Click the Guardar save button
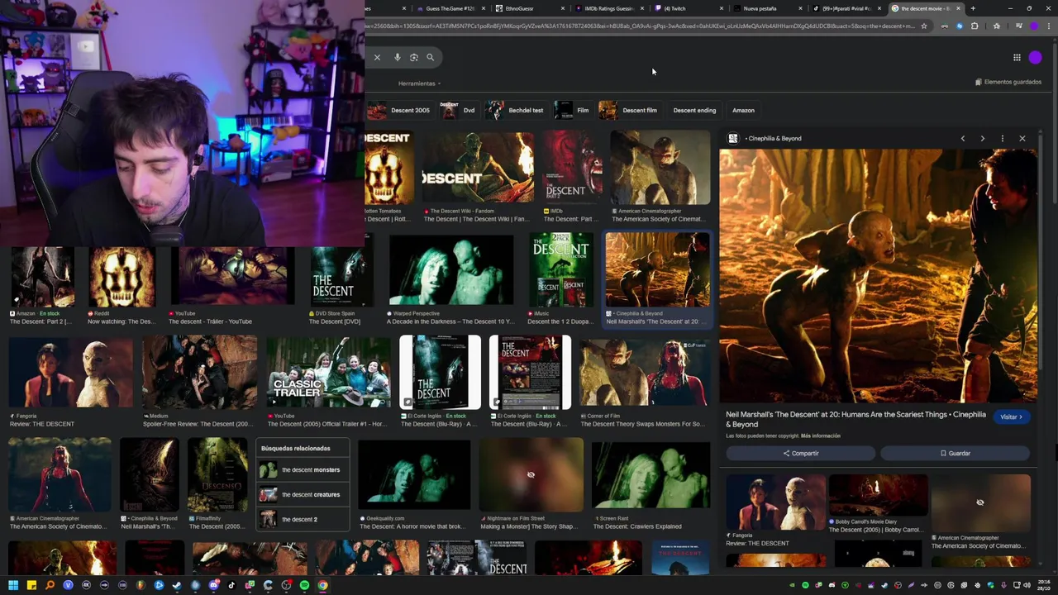The height and width of the screenshot is (595, 1058). point(955,453)
